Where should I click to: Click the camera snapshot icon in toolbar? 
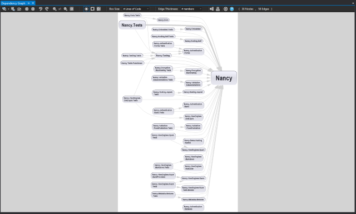[x=19, y=9]
